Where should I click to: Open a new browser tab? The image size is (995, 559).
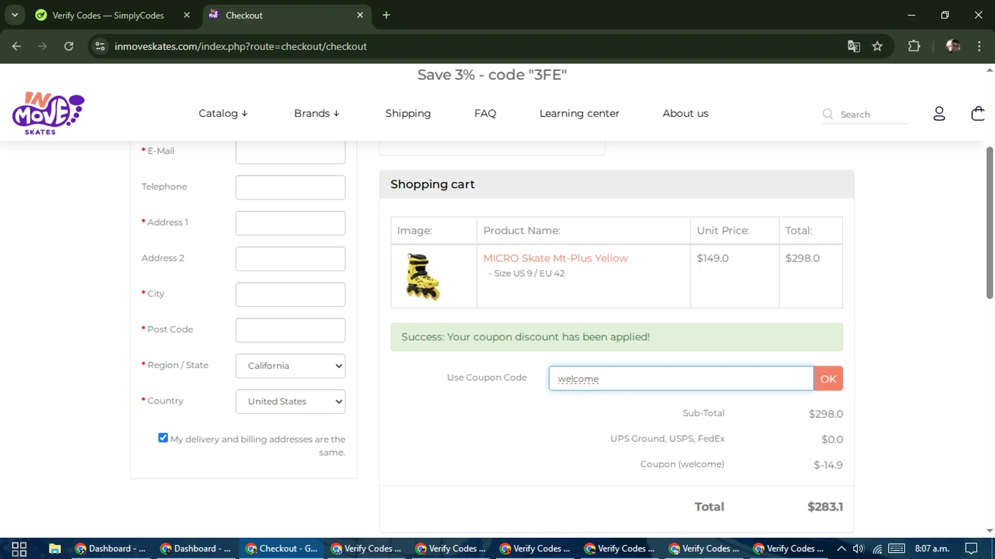tap(386, 15)
